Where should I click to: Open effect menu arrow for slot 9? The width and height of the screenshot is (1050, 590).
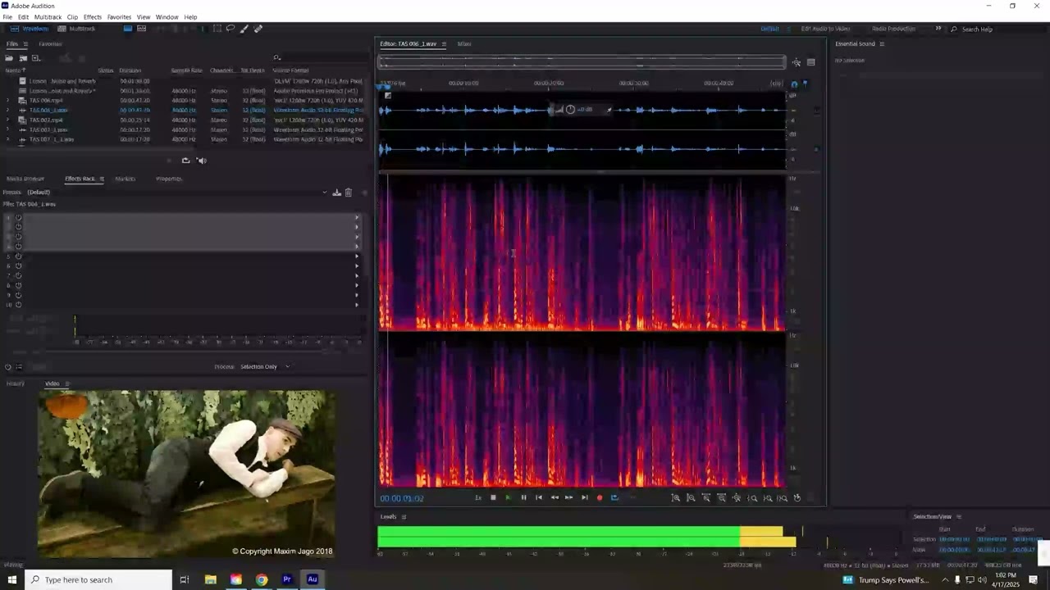(x=357, y=295)
